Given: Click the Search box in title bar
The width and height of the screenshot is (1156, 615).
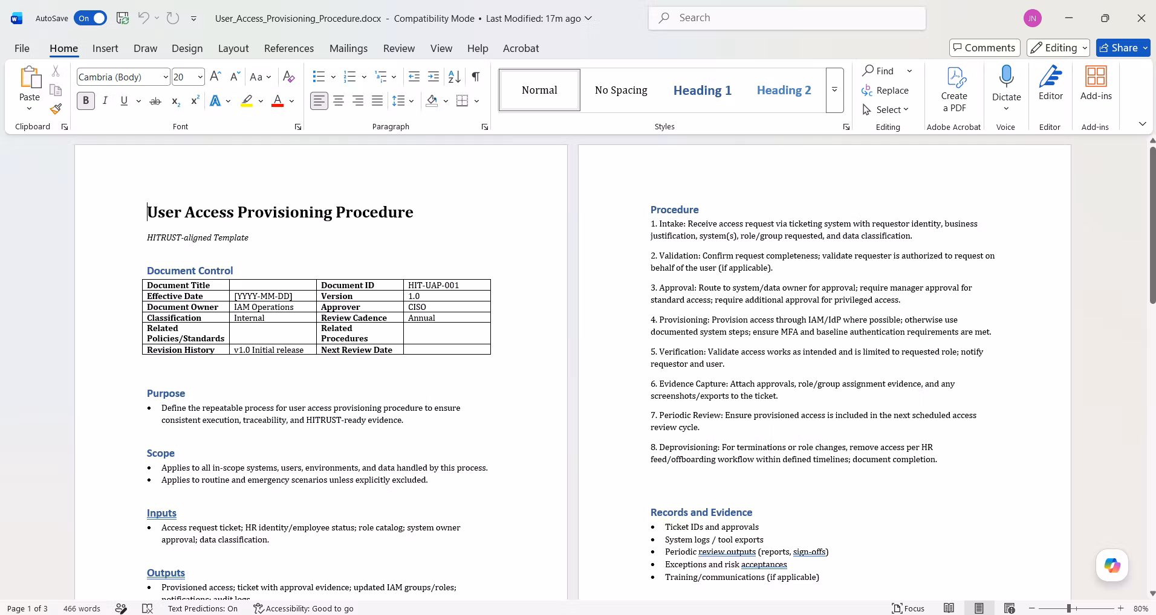Looking at the screenshot, I should [x=787, y=18].
